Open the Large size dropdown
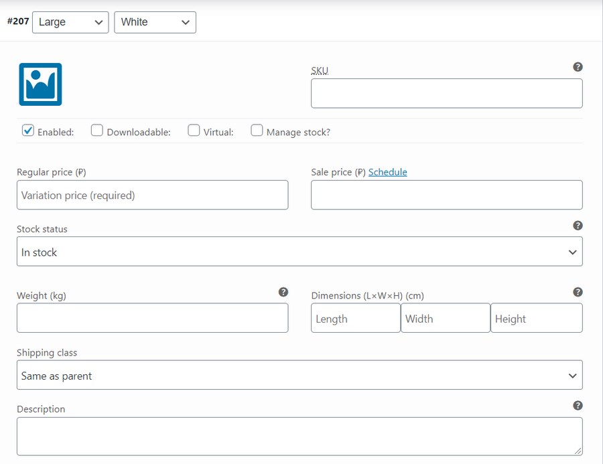The width and height of the screenshot is (603, 464). click(x=70, y=22)
